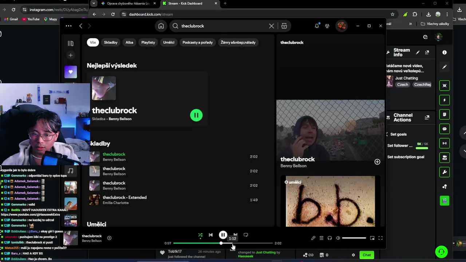Open Kick sidebar wrench icon

(x=445, y=172)
